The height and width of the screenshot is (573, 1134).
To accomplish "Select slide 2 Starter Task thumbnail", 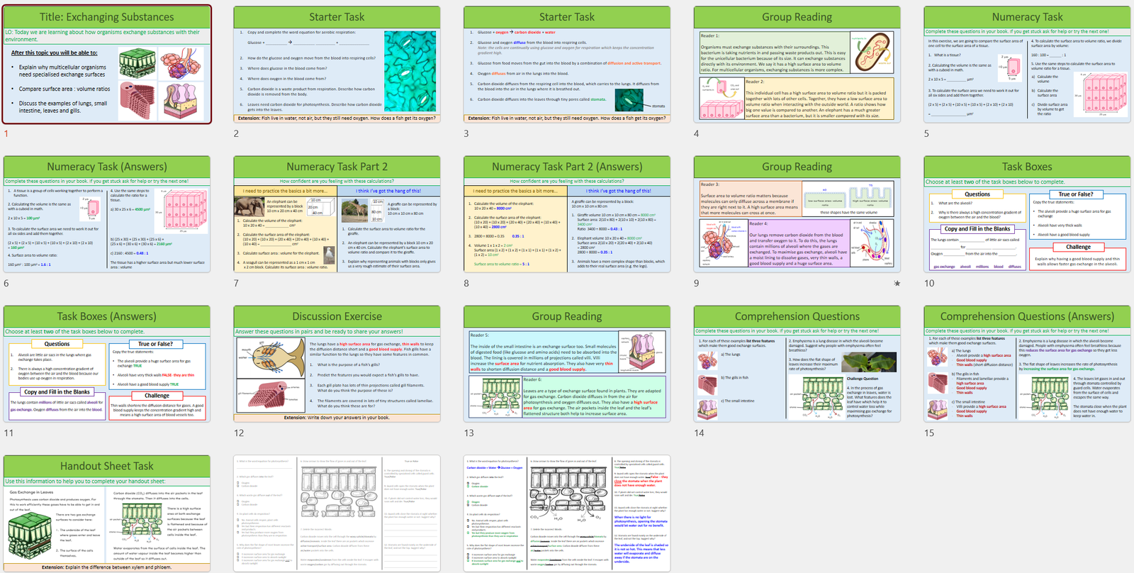I will (x=337, y=65).
